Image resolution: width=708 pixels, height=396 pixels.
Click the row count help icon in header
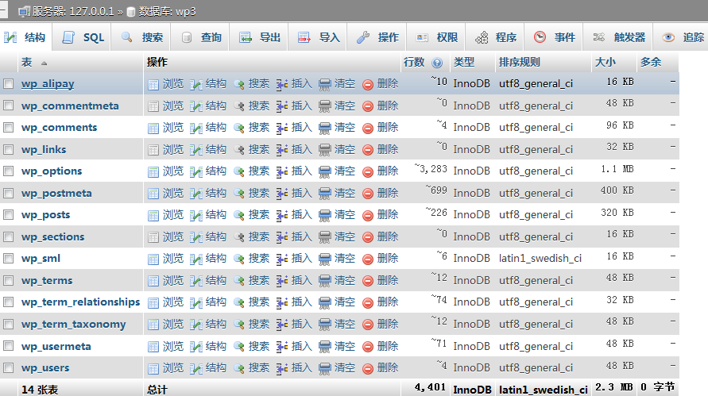pos(437,62)
